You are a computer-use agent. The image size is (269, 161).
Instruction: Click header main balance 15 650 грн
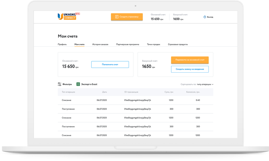tap(157, 19)
